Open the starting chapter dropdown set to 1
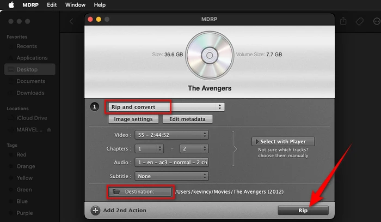Image resolution: width=381 pixels, height=222 pixels. pos(149,149)
